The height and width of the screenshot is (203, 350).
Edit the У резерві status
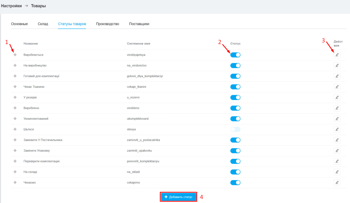(x=337, y=97)
